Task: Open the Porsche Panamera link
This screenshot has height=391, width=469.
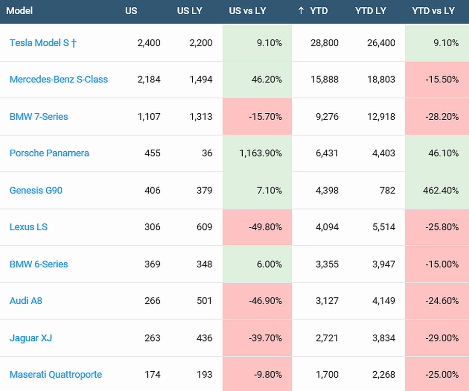Action: click(x=49, y=153)
